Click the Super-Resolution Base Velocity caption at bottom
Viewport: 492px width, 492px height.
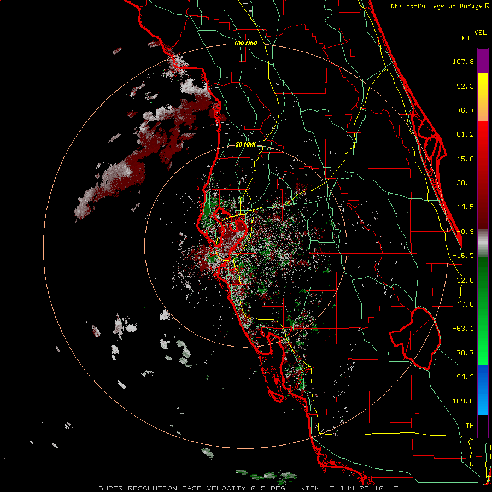pyautogui.click(x=249, y=488)
